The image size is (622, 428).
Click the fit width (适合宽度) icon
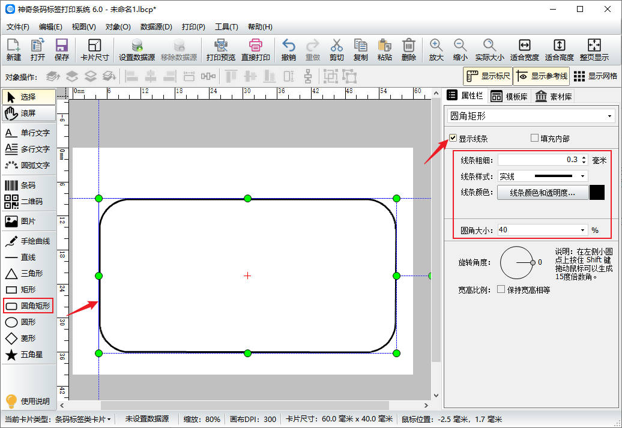524,50
